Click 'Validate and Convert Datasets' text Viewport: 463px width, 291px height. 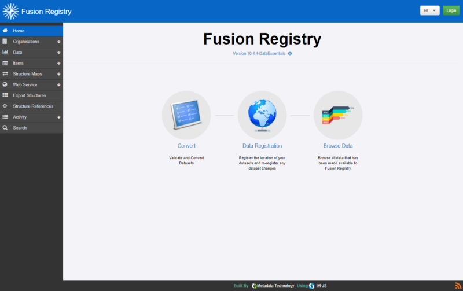186,160
